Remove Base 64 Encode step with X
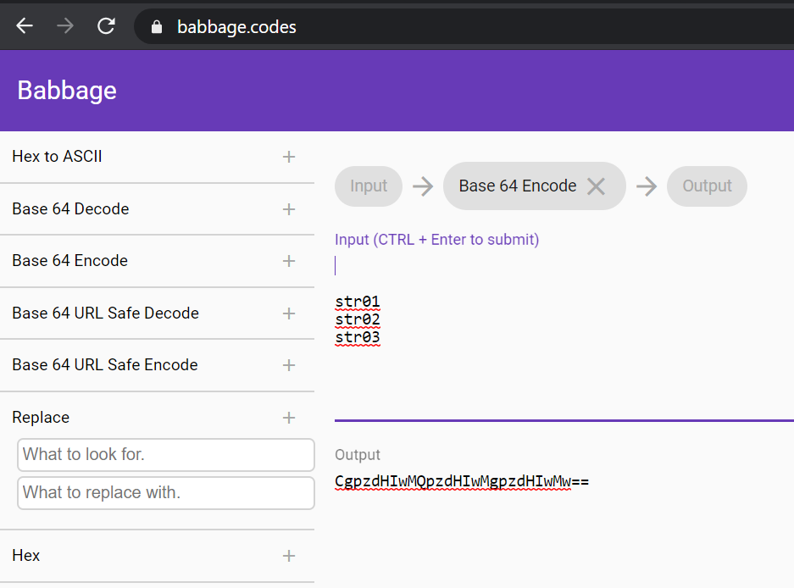The image size is (794, 588). 596,186
